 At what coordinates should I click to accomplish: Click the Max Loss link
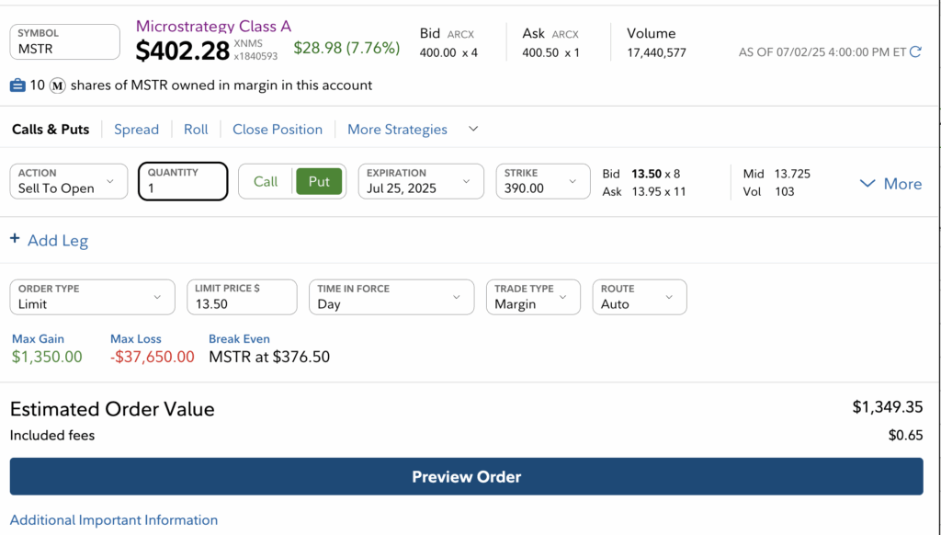point(136,338)
